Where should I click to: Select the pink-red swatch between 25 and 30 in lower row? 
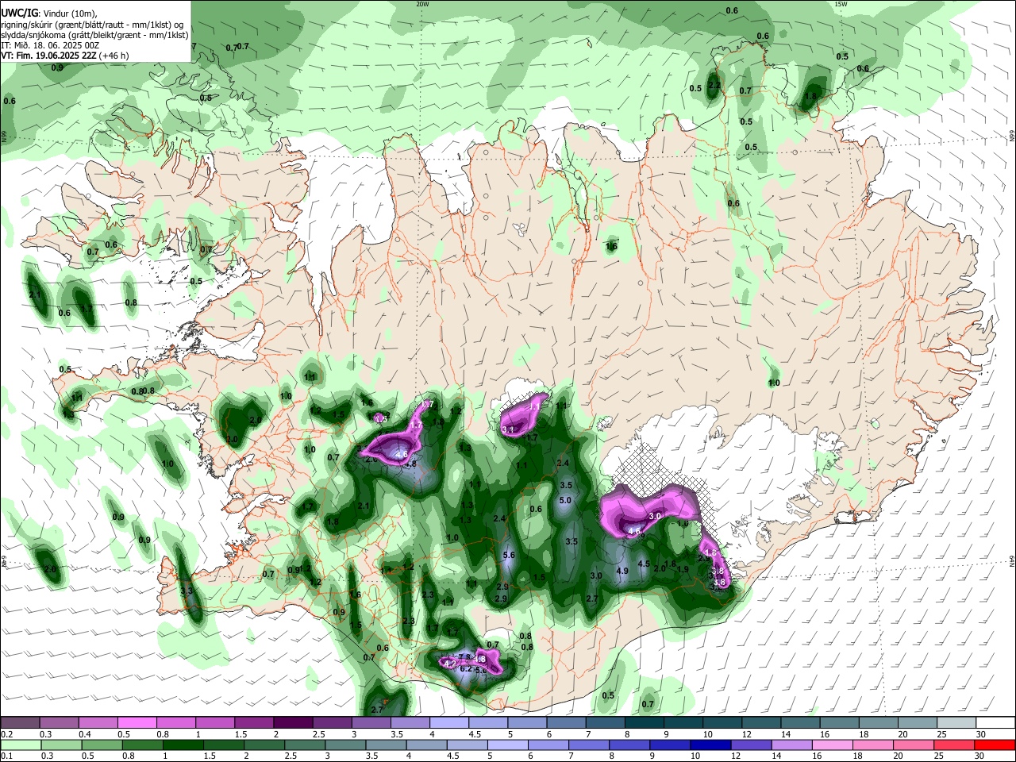[x=953, y=745]
